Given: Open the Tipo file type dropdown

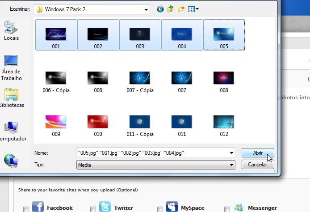Looking at the screenshot, I should pos(231,165).
